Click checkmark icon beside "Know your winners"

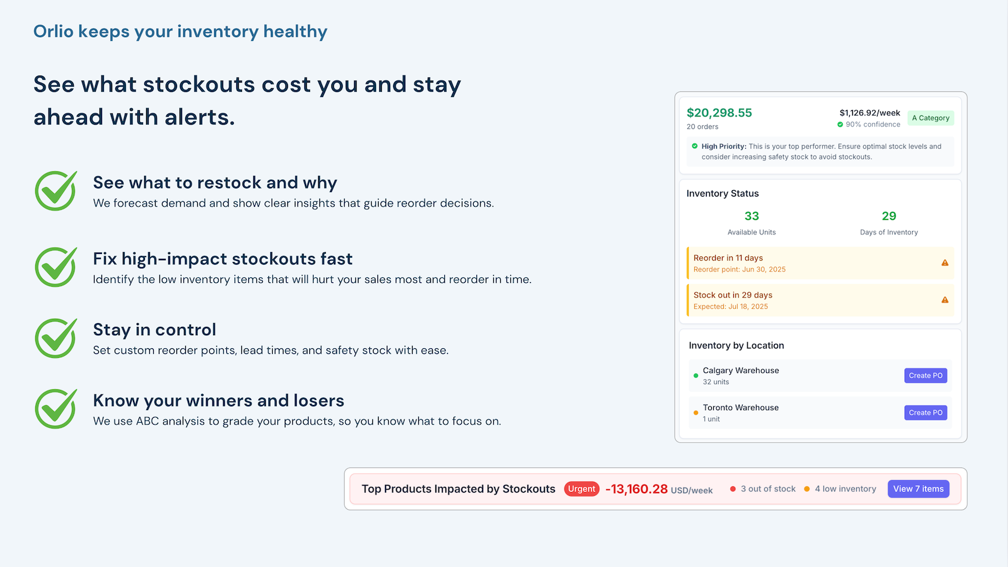pyautogui.click(x=56, y=409)
